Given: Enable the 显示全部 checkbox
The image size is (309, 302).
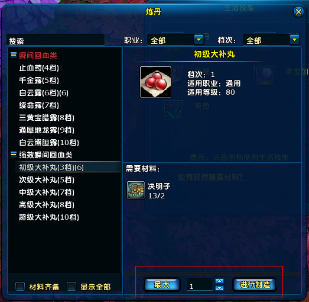Looking at the screenshot, I should click(x=71, y=287).
